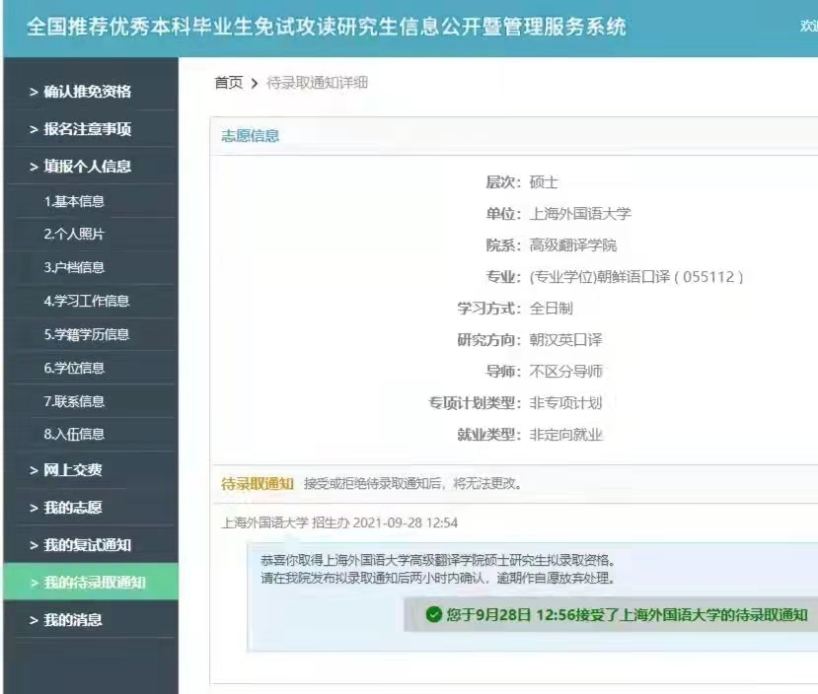Click the 首页 breadcrumb link

click(x=228, y=83)
